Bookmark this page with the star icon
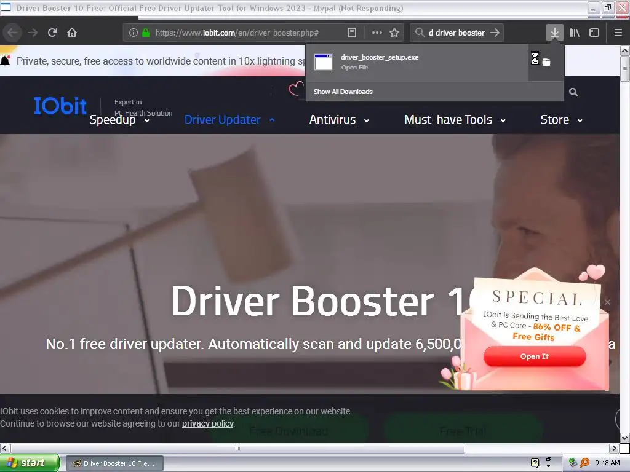Viewport: 630px width, 472px height. 394,33
